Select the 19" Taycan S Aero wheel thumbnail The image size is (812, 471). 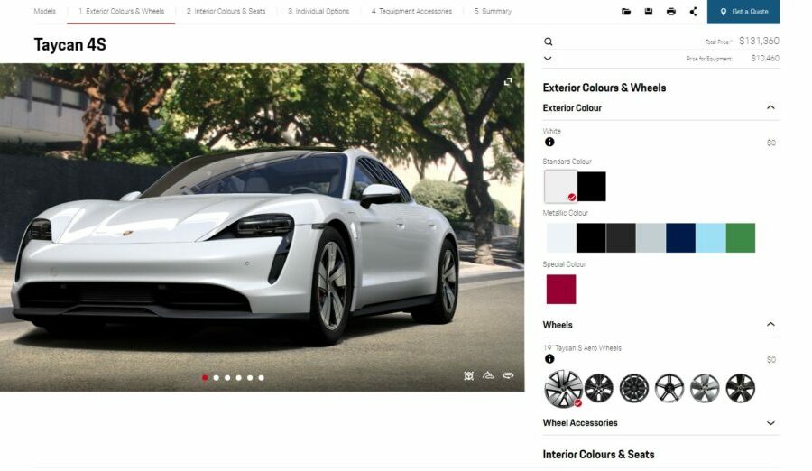[x=563, y=389]
